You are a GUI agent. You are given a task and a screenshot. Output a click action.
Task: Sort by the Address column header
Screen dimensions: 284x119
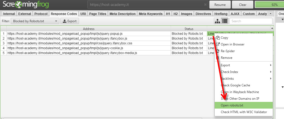(x=89, y=29)
